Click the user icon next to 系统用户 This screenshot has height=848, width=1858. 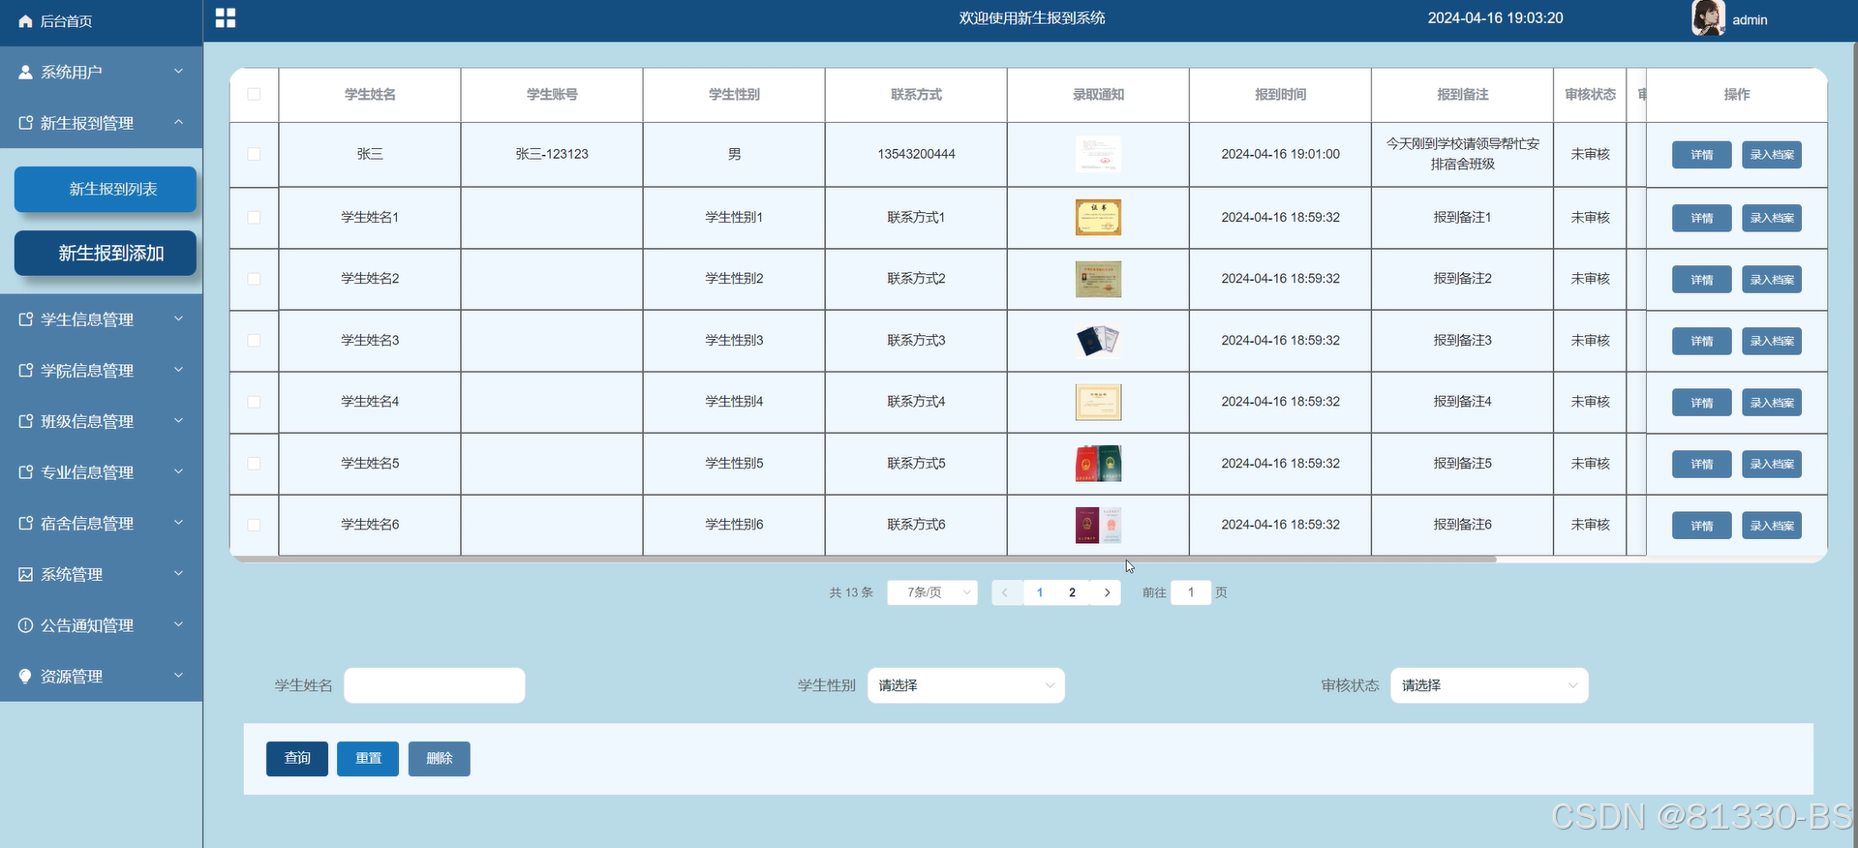click(x=25, y=72)
